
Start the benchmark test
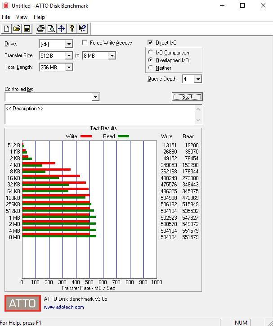click(x=187, y=97)
